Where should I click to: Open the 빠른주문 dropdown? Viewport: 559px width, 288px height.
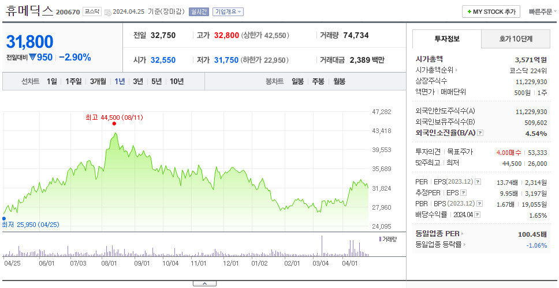(x=543, y=12)
